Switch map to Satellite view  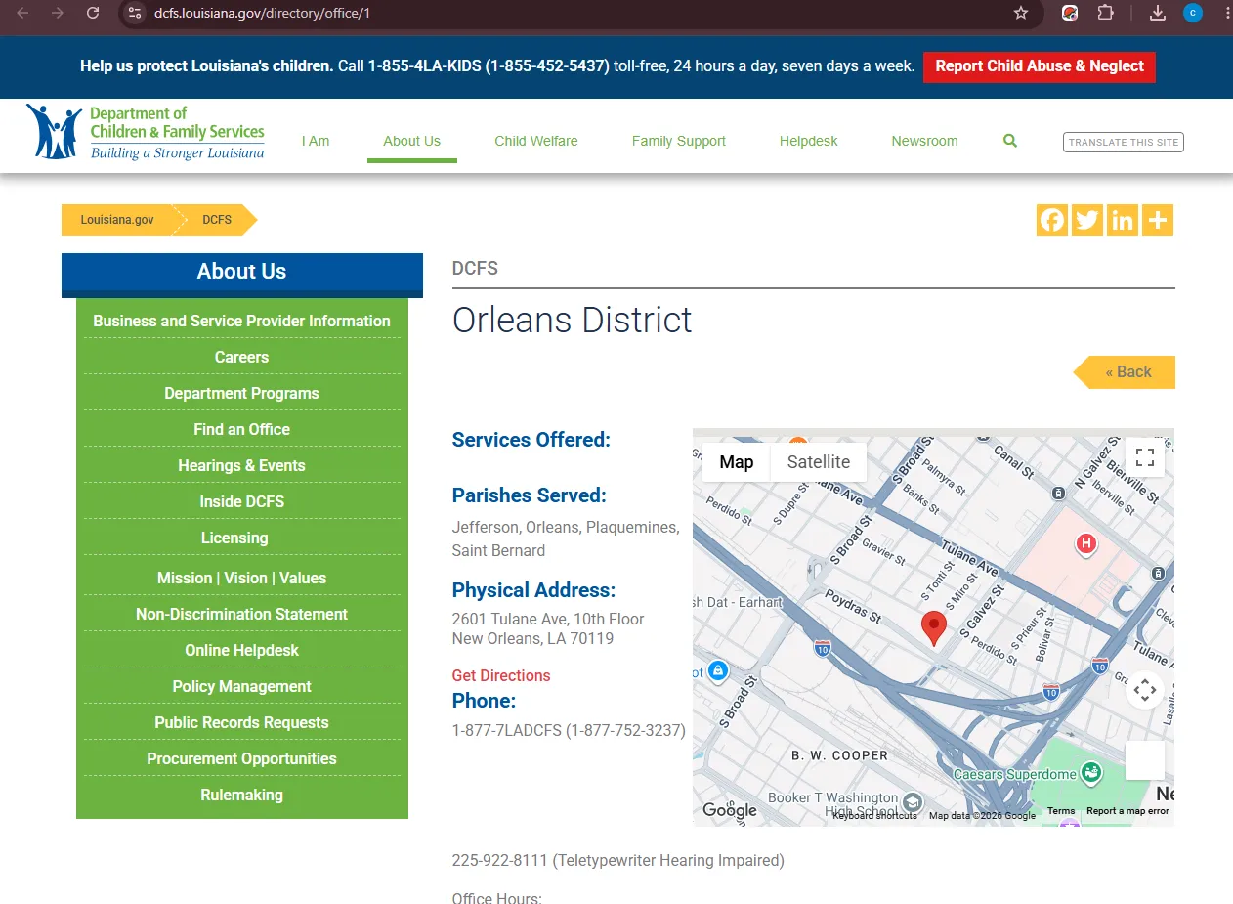pyautogui.click(x=819, y=462)
